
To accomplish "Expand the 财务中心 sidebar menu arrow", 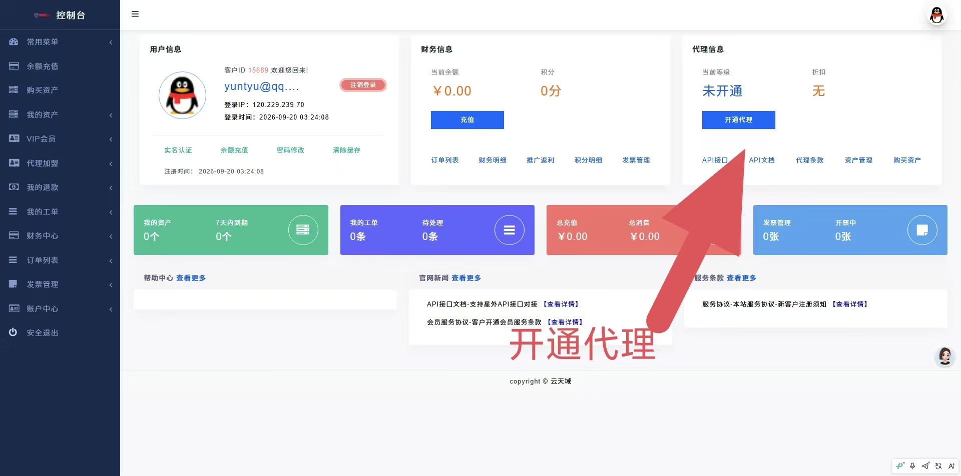I will coord(111,236).
